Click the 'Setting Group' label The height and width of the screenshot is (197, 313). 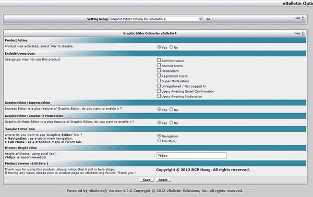(98, 19)
